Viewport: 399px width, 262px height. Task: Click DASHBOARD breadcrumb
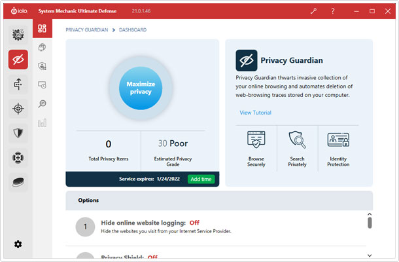pyautogui.click(x=133, y=30)
